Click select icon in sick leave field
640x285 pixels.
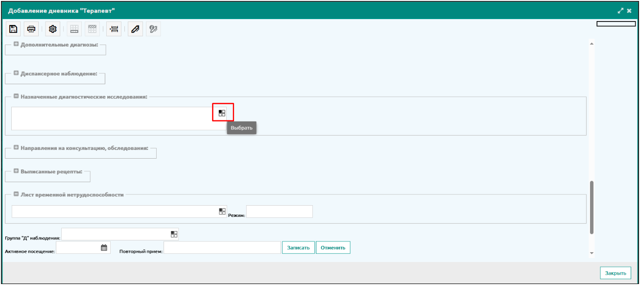pyautogui.click(x=222, y=212)
